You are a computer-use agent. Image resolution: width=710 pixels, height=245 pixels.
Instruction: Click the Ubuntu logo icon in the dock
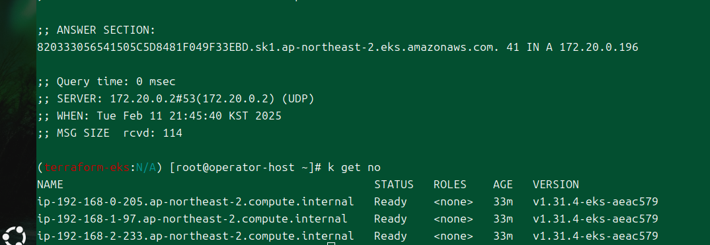(15, 236)
